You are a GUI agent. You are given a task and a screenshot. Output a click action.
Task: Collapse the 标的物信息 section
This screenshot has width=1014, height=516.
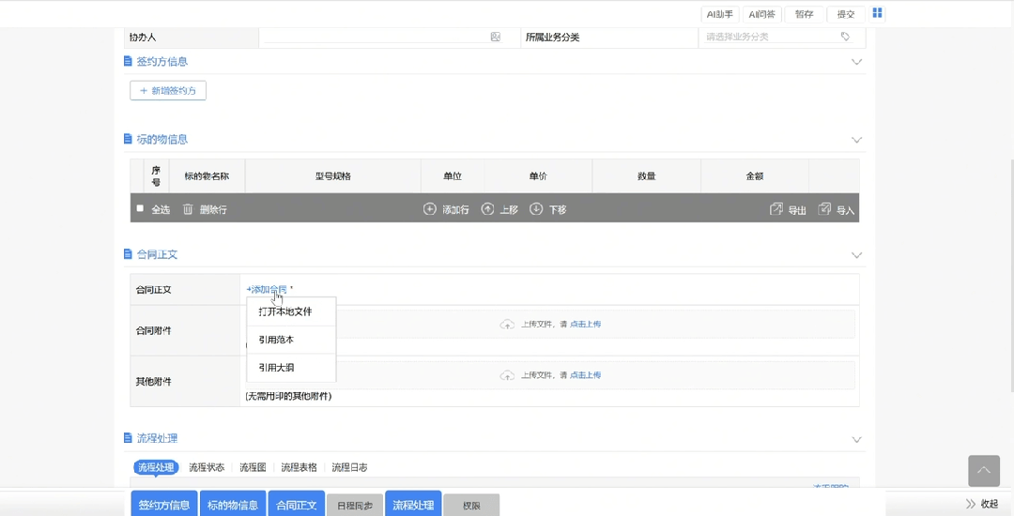[x=857, y=140]
